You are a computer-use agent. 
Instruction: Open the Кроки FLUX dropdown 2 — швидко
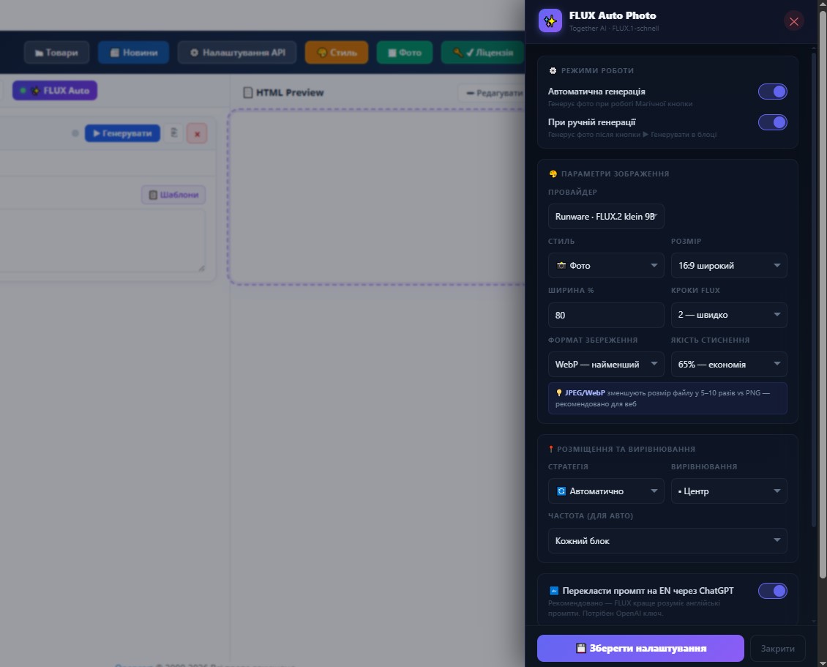coord(729,315)
